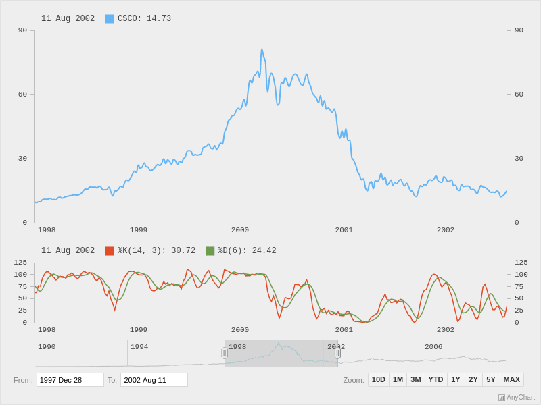Click the selected range in the scroller

pyautogui.click(x=281, y=353)
